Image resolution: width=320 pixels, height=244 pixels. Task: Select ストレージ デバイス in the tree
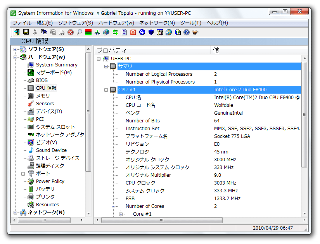coord(58,158)
